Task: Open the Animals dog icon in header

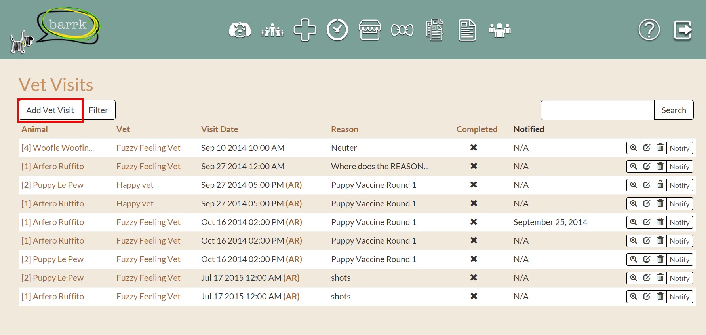Action: tap(240, 30)
